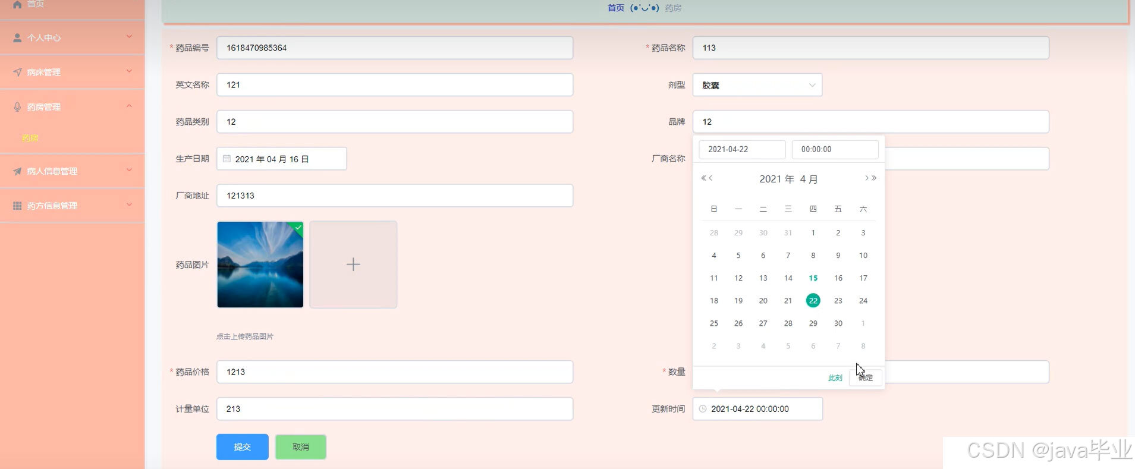Image resolution: width=1135 pixels, height=469 pixels.
Task: Select the 药房 submenu item
Action: [30, 138]
